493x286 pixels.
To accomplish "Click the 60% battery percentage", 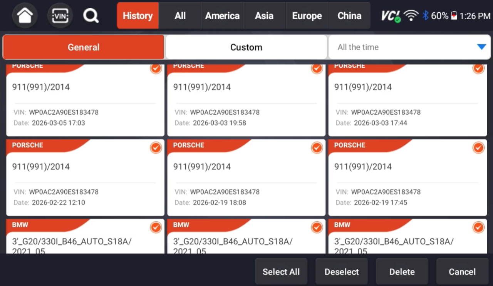I will click(439, 16).
